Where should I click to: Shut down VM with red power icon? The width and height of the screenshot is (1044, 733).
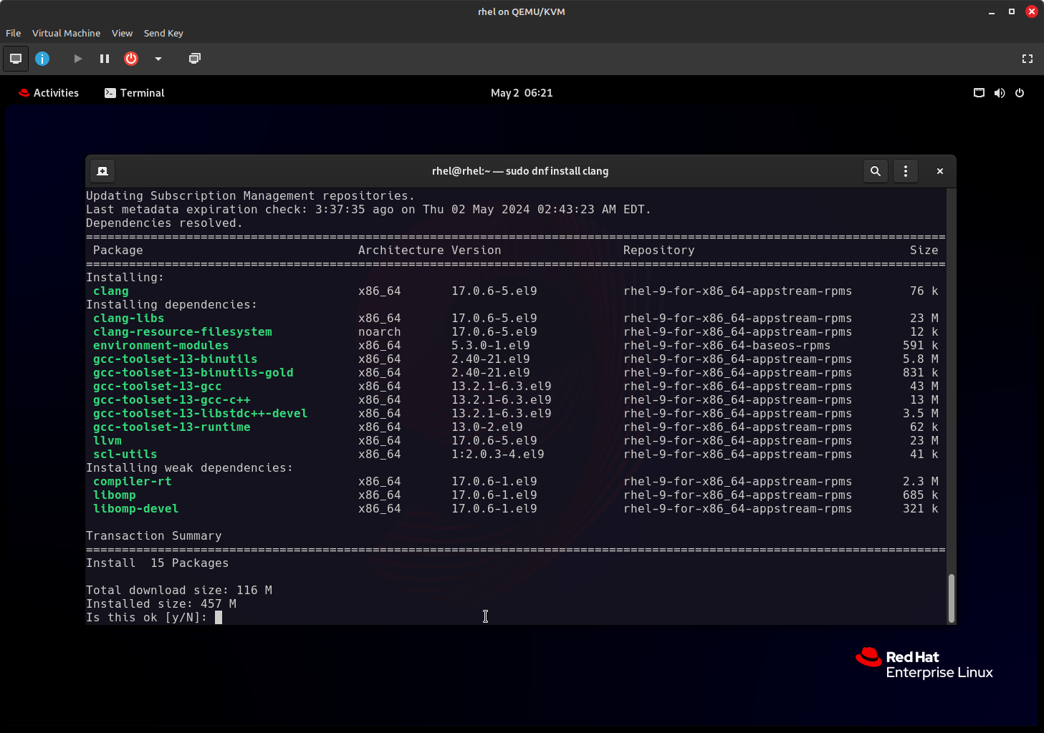click(x=131, y=59)
